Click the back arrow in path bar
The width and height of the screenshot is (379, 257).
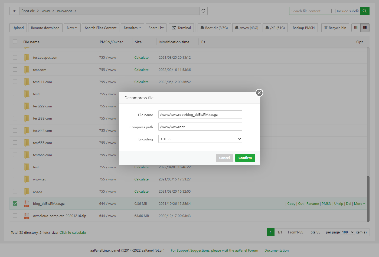[15, 11]
